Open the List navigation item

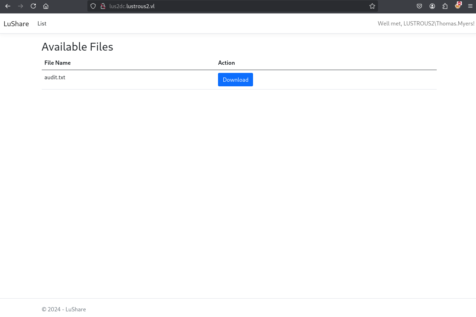point(42,23)
